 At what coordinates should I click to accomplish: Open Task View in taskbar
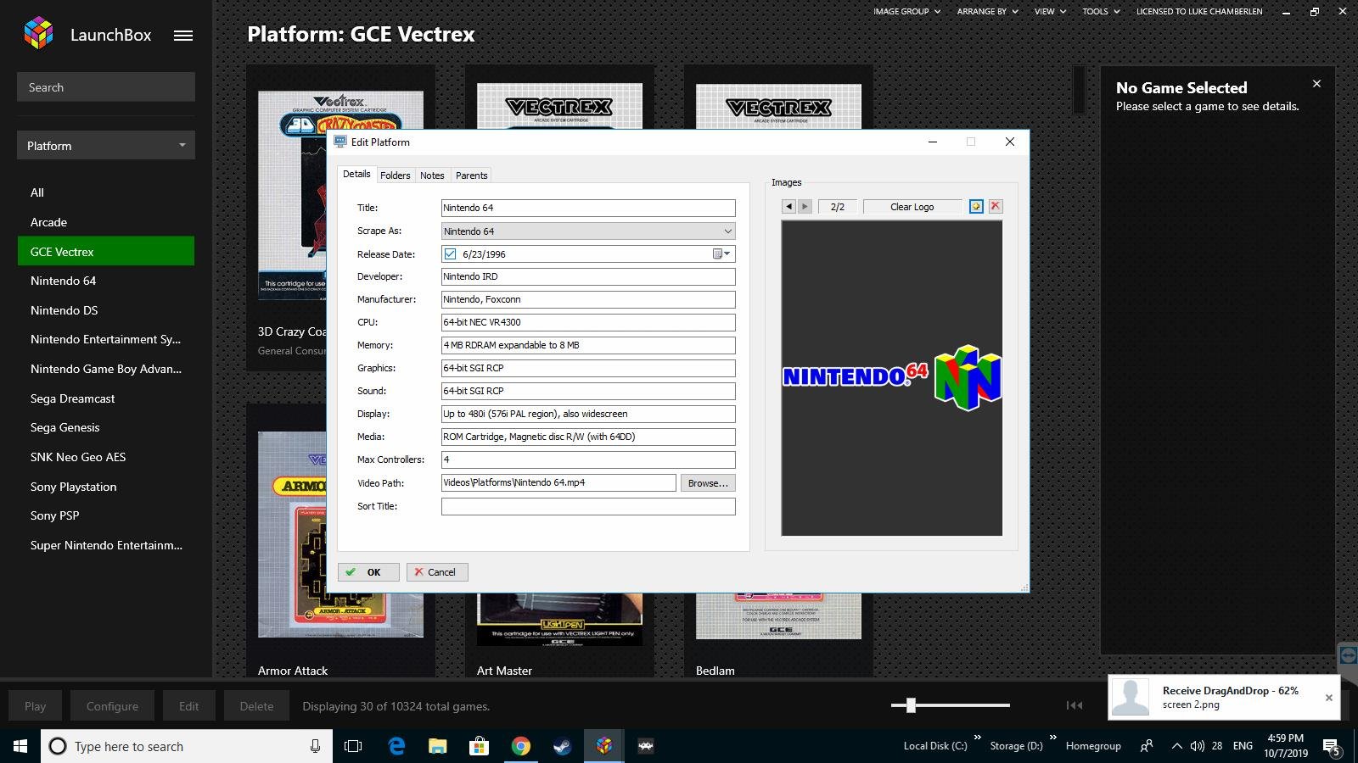pos(353,746)
